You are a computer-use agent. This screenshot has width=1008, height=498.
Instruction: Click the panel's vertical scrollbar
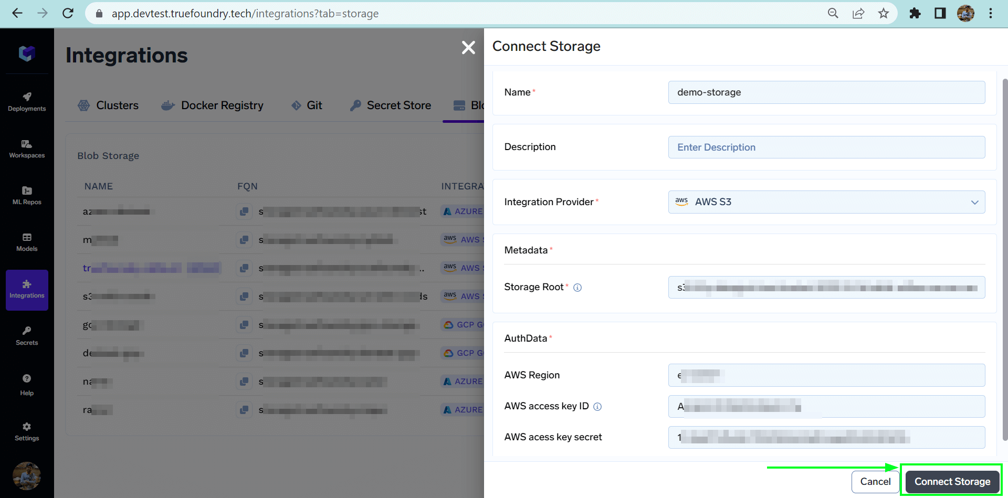[1005, 260]
